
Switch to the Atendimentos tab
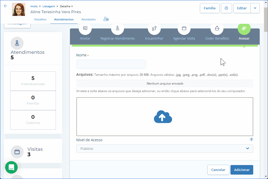pyautogui.click(x=64, y=19)
